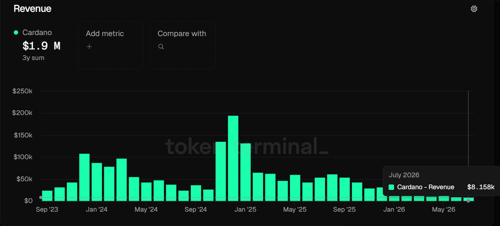The width and height of the screenshot is (500, 226).
Task: Click the Revenue chart title
Action: [33, 9]
